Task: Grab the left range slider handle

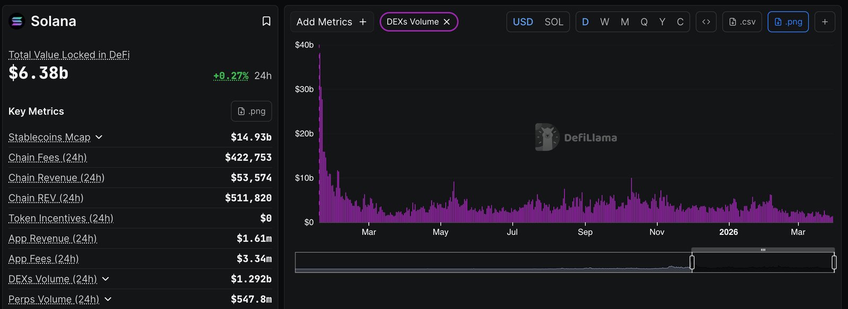Action: pyautogui.click(x=692, y=262)
